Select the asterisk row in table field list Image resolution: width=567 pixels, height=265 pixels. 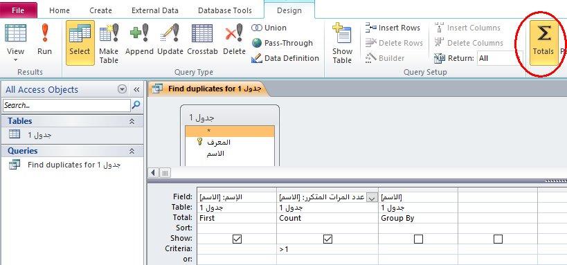pos(230,131)
